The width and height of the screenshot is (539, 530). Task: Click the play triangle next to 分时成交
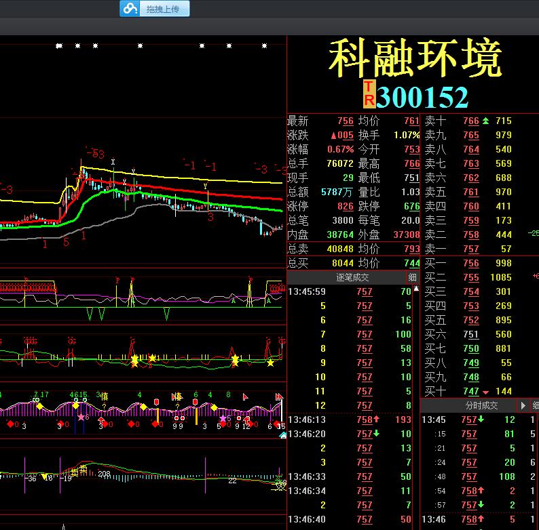[523, 406]
